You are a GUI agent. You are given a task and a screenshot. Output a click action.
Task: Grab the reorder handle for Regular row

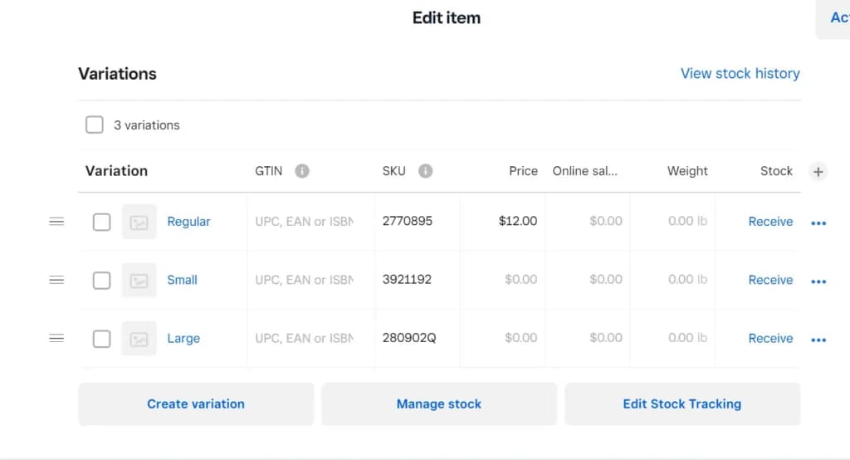click(x=56, y=222)
